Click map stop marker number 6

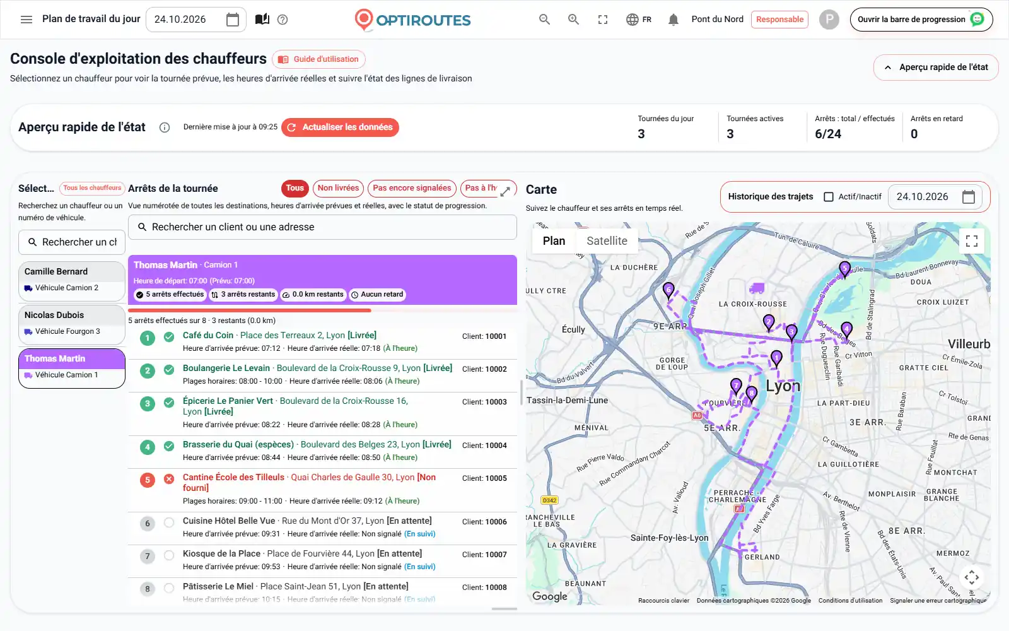point(668,290)
